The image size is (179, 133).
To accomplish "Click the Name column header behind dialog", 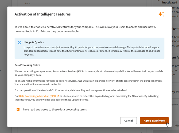I will click(27, 3).
